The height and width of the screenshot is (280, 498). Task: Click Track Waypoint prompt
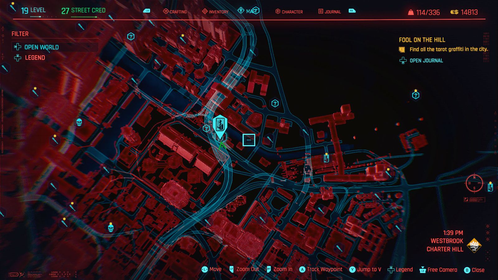point(321,269)
